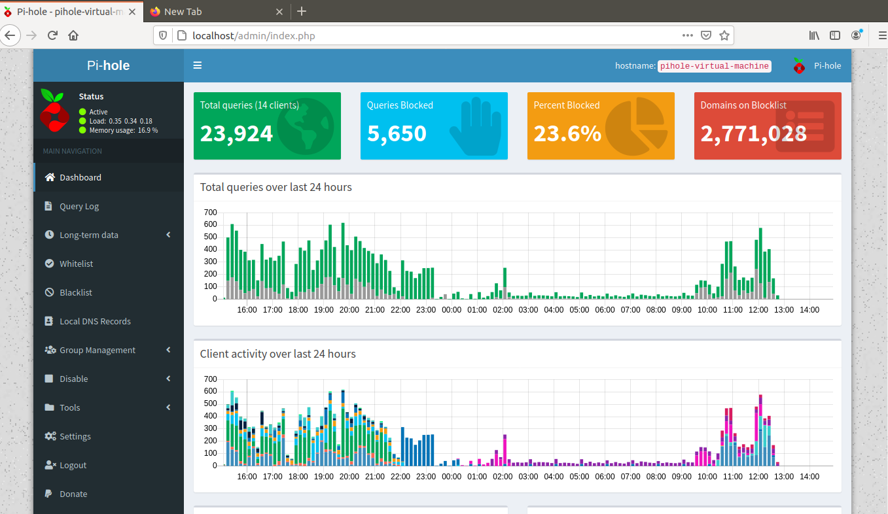Click the Client activity over last 24 hours heading
The height and width of the screenshot is (514, 888).
click(x=278, y=354)
